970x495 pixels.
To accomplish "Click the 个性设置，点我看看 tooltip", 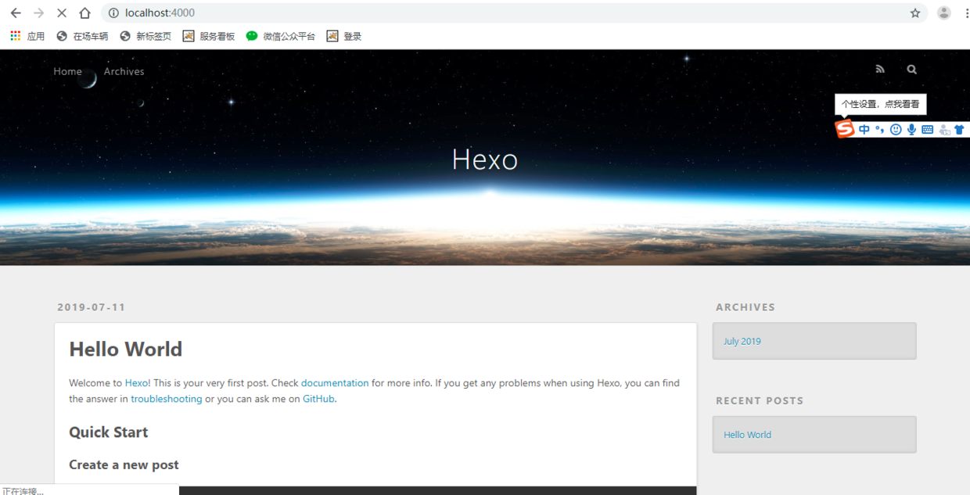I will click(x=880, y=104).
